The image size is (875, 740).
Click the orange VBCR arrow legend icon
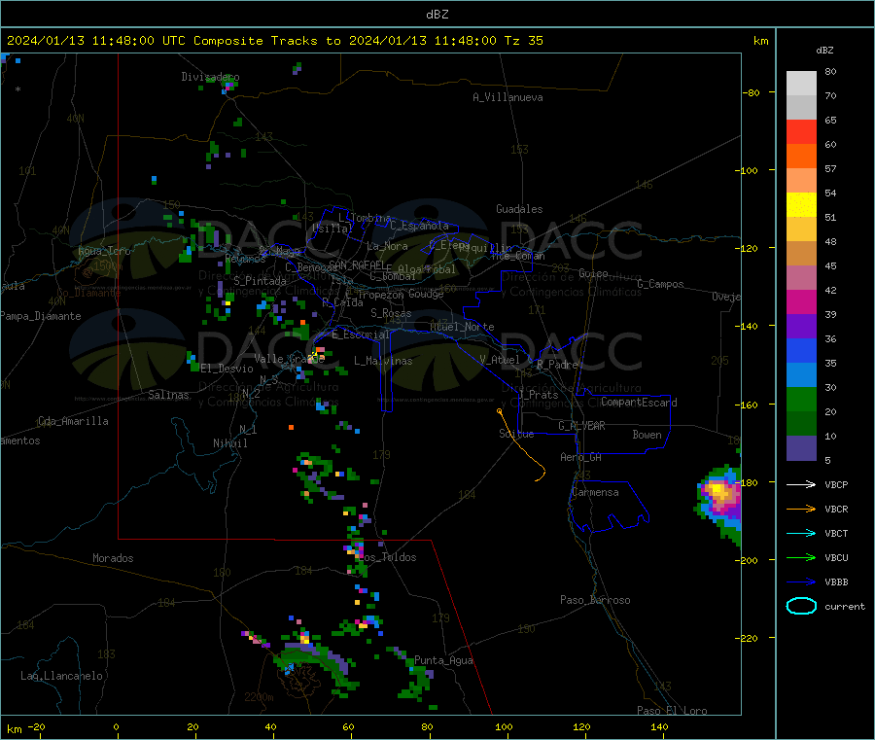[x=801, y=509]
